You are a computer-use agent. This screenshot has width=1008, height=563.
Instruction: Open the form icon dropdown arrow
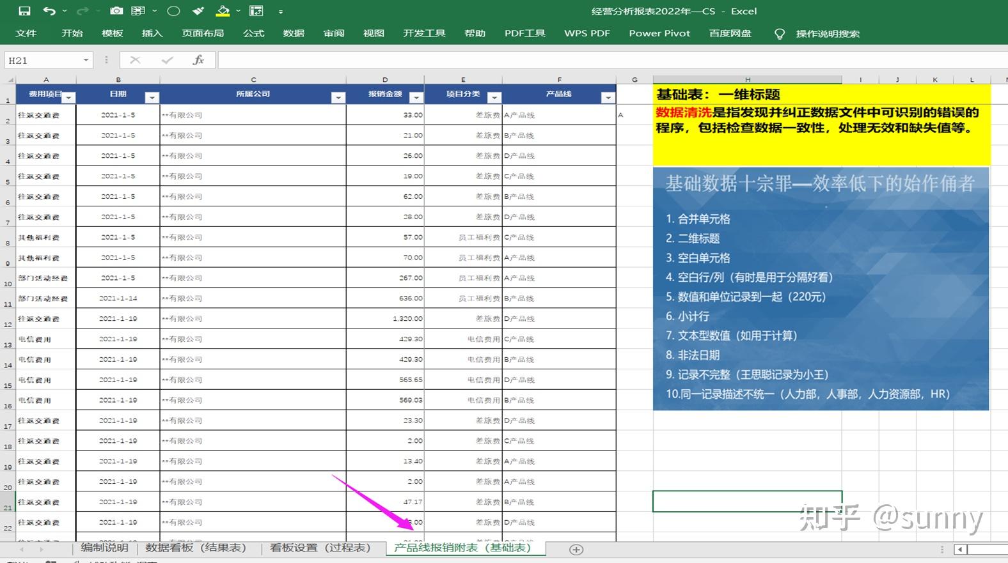pyautogui.click(x=155, y=12)
